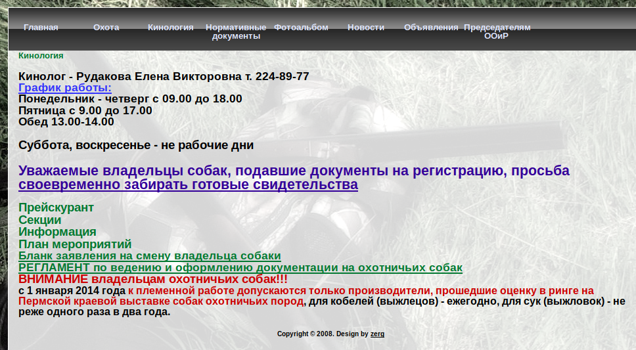Click the с 1 января 2014 года text
Image resolution: width=636 pixels, height=350 pixels.
(x=72, y=291)
